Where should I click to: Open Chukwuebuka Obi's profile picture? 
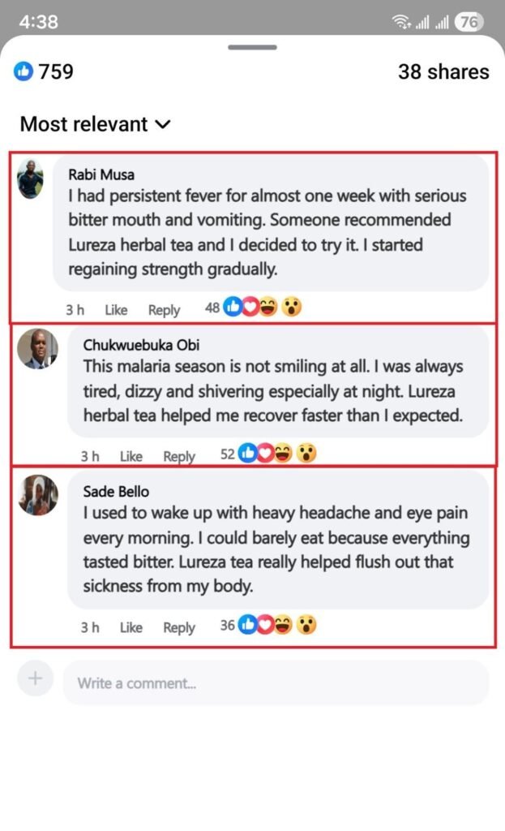[37, 349]
